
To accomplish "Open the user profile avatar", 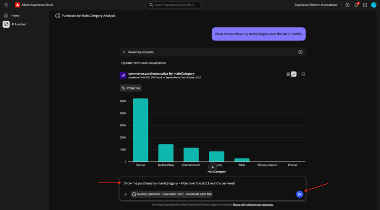I will point(374,5).
